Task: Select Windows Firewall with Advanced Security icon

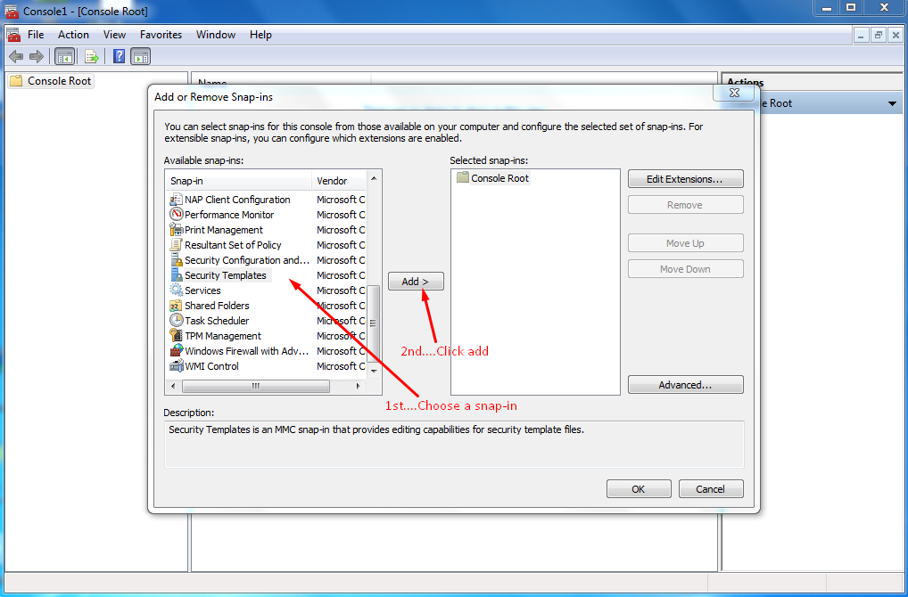Action: pos(176,350)
